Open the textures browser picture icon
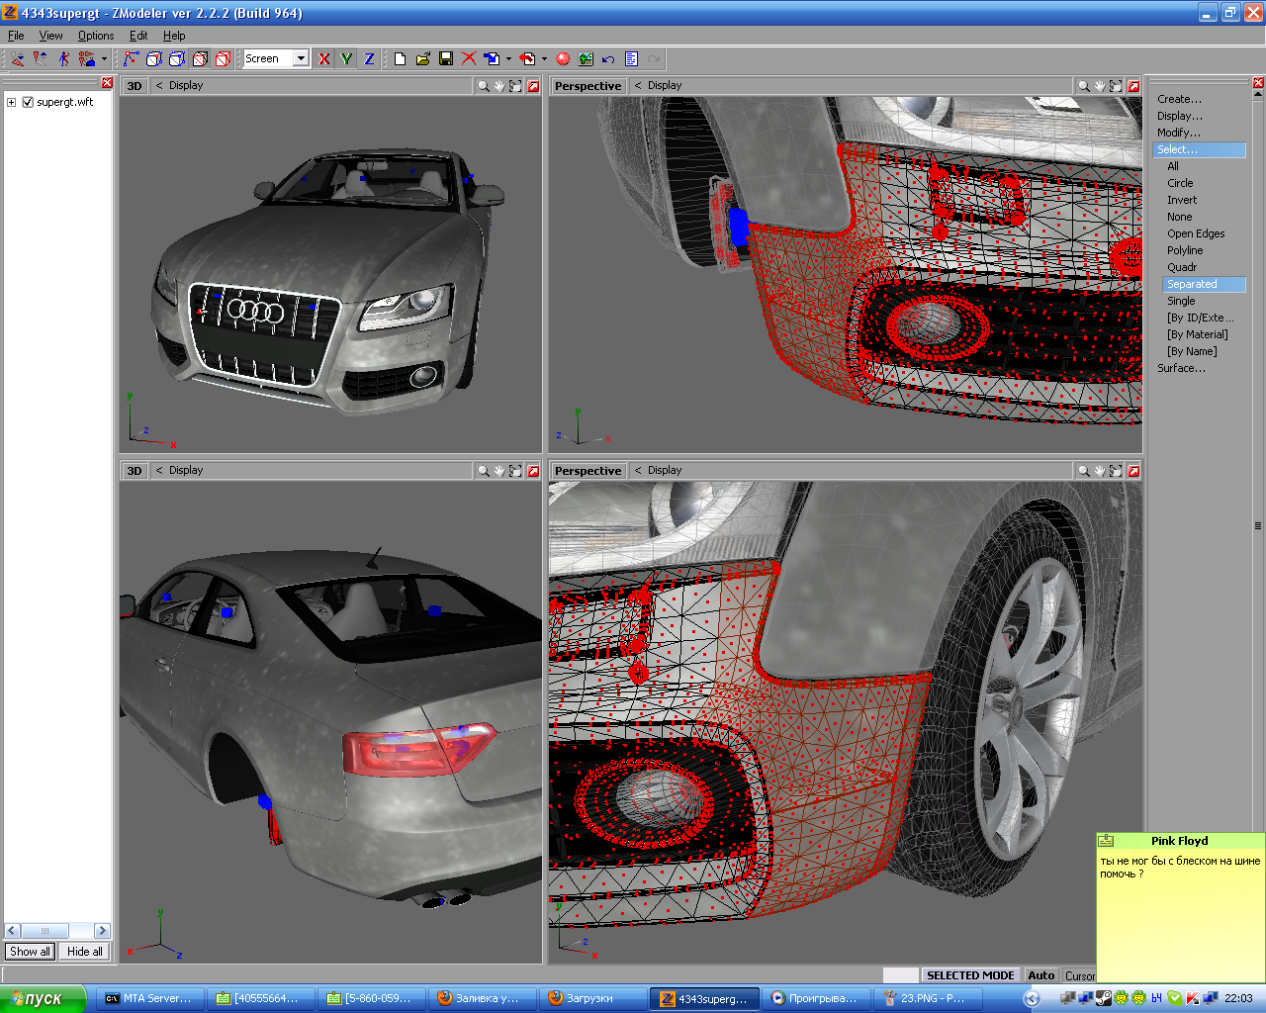 [x=586, y=59]
